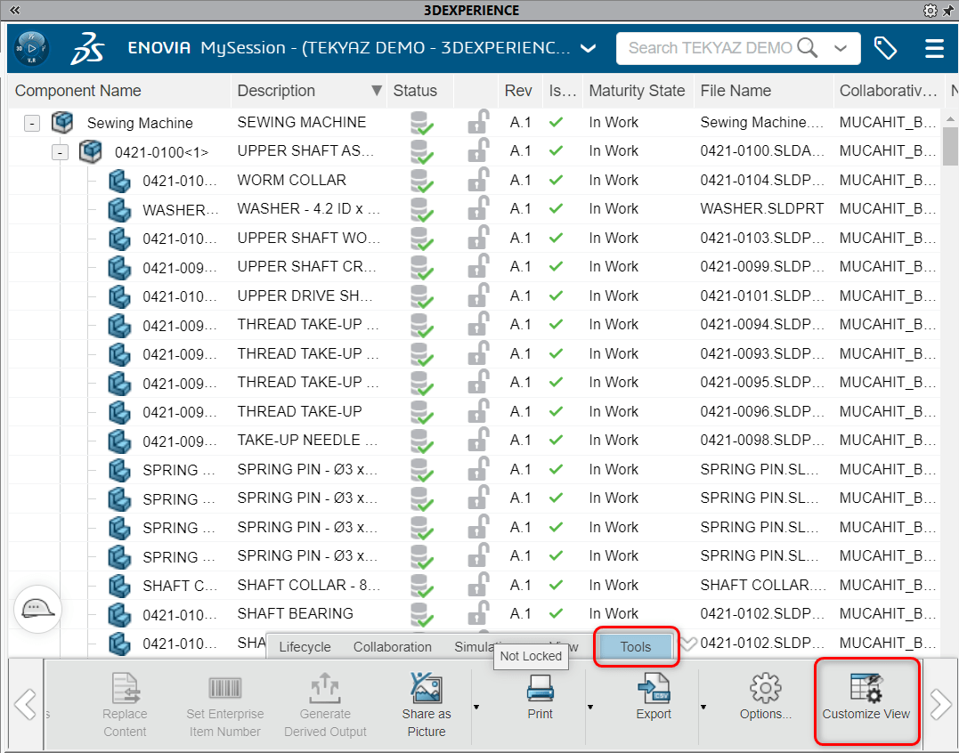Image resolution: width=959 pixels, height=753 pixels.
Task: Focus the Search TEKYAZ DEMO field
Action: tap(710, 48)
